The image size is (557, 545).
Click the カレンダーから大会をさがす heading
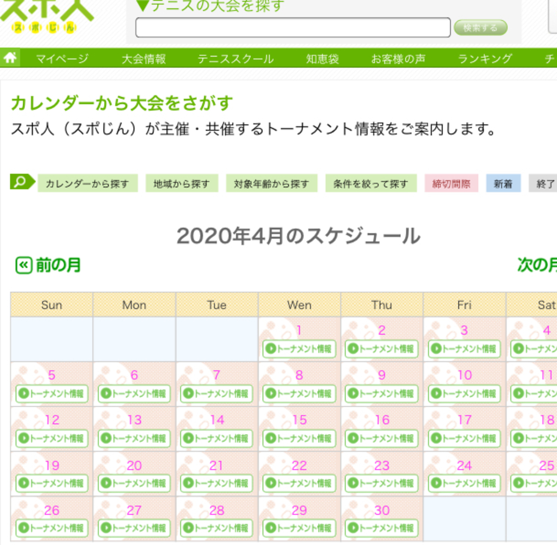pos(122,103)
